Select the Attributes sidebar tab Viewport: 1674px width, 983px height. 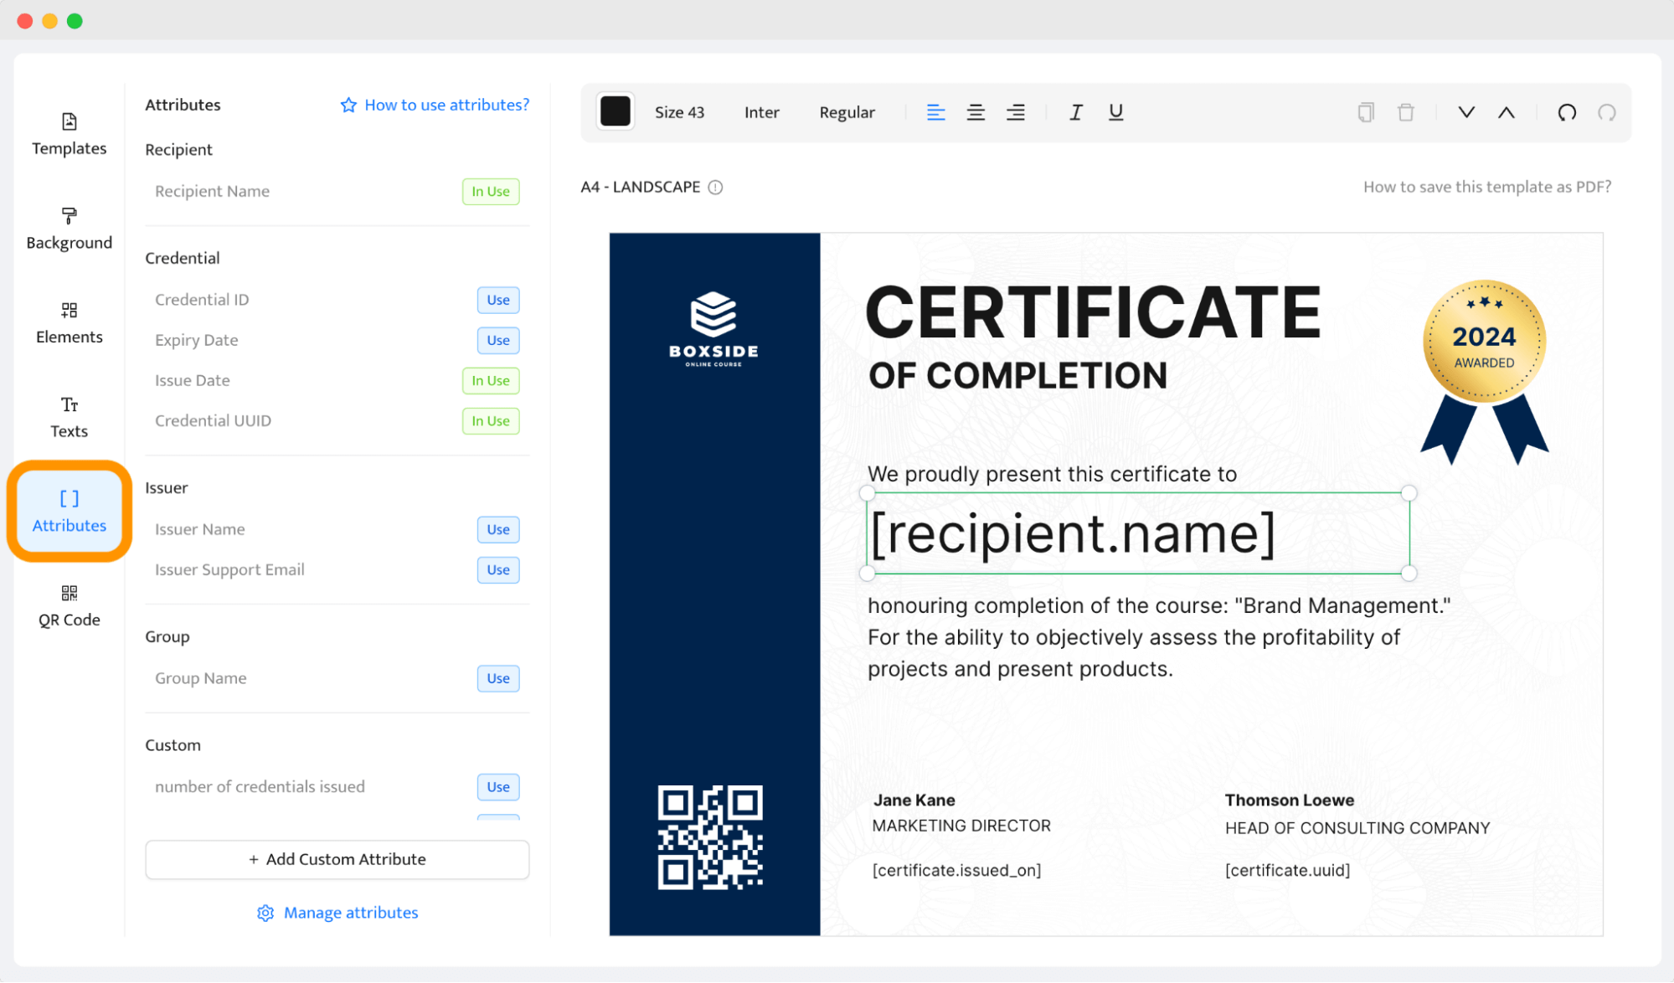(70, 511)
